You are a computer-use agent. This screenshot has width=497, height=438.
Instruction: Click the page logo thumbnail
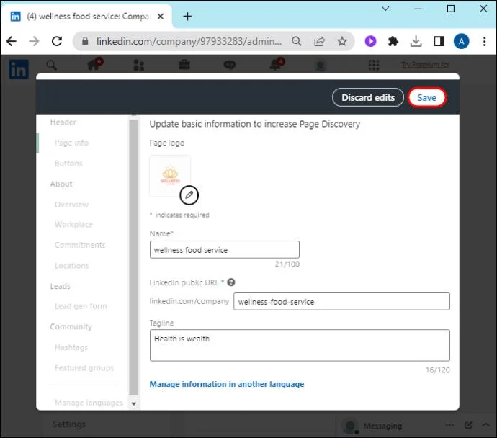[170, 176]
